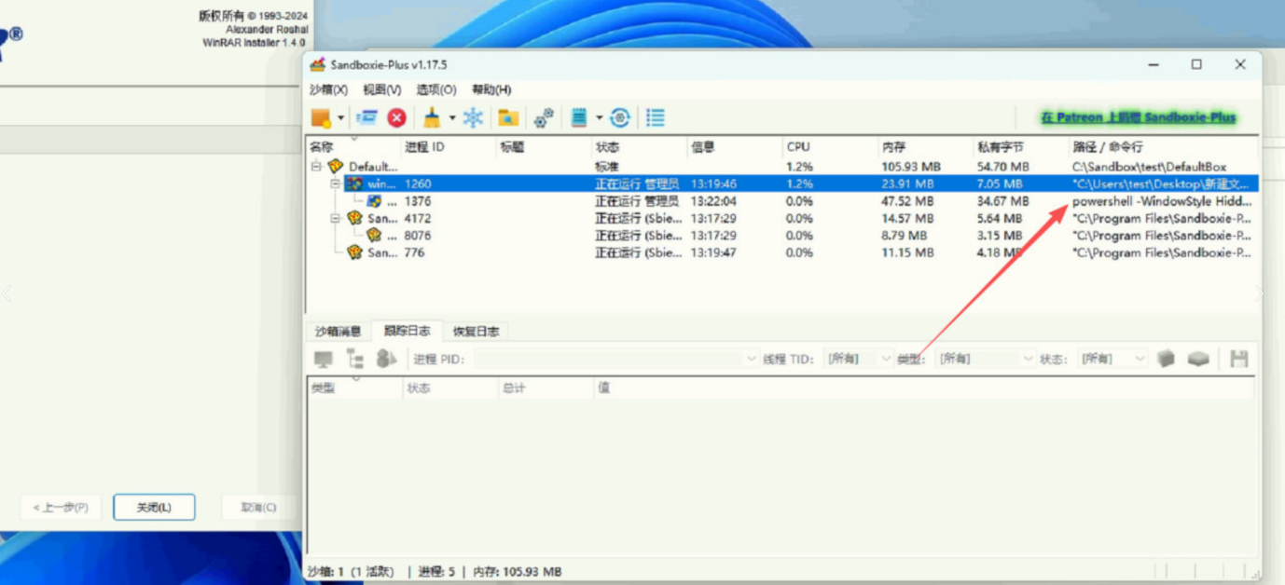Click the broom cleanup toolbar icon
Screen dimensions: 1285x585
[432, 117]
